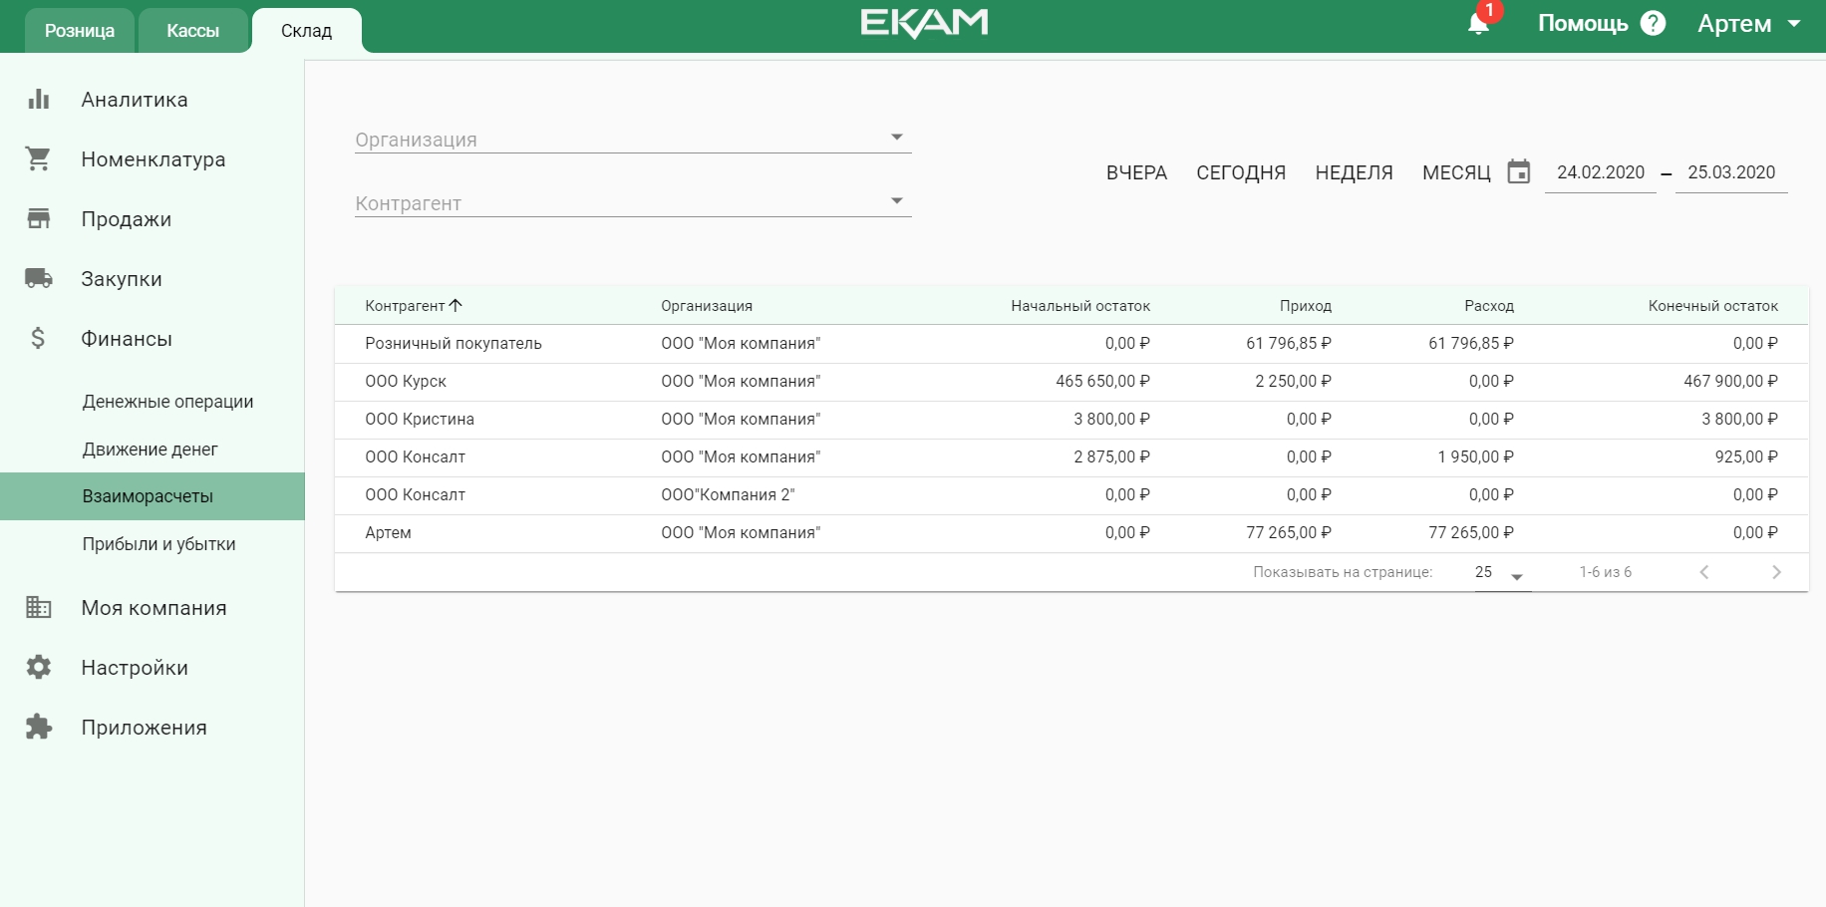
Task: Open Прибыли и убытки submenu item
Action: coord(158,544)
